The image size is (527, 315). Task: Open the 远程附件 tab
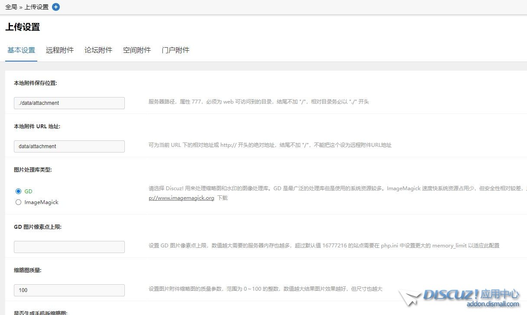click(60, 50)
